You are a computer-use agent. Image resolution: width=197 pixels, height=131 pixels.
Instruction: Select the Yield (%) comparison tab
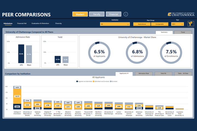[163, 74]
